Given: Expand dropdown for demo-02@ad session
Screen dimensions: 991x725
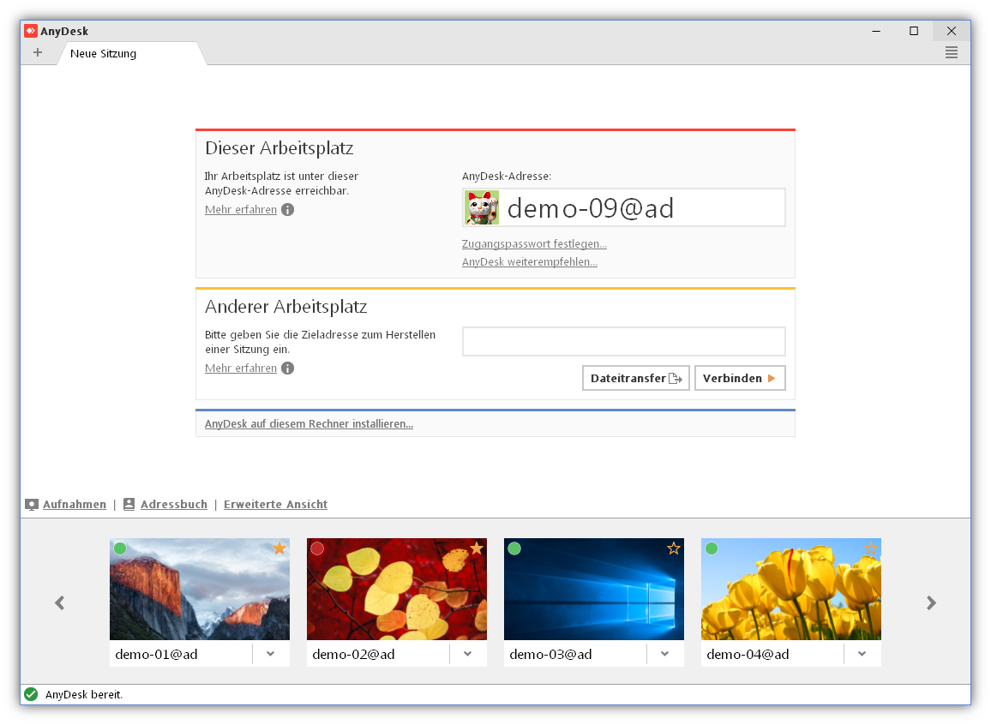Looking at the screenshot, I should (x=468, y=654).
